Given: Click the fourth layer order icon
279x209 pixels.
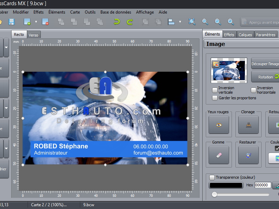Looking at the screenshot, I should (x=100, y=22).
